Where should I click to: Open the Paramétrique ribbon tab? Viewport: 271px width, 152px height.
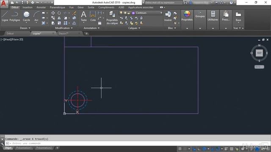pyautogui.click(x=58, y=8)
